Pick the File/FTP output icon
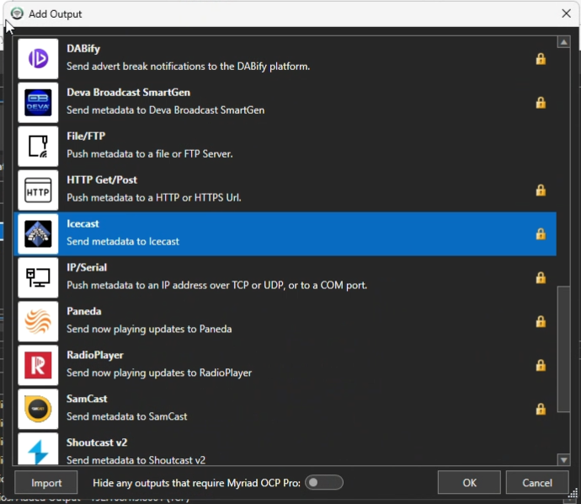This screenshot has width=581, height=504. click(38, 146)
